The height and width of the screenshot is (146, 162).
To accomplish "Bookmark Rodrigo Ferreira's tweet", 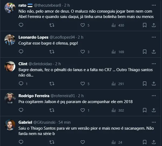I will coord(145,110).
